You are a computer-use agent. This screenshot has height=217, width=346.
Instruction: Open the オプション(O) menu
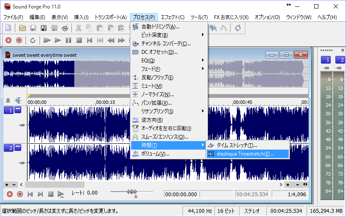pyautogui.click(x=267, y=17)
